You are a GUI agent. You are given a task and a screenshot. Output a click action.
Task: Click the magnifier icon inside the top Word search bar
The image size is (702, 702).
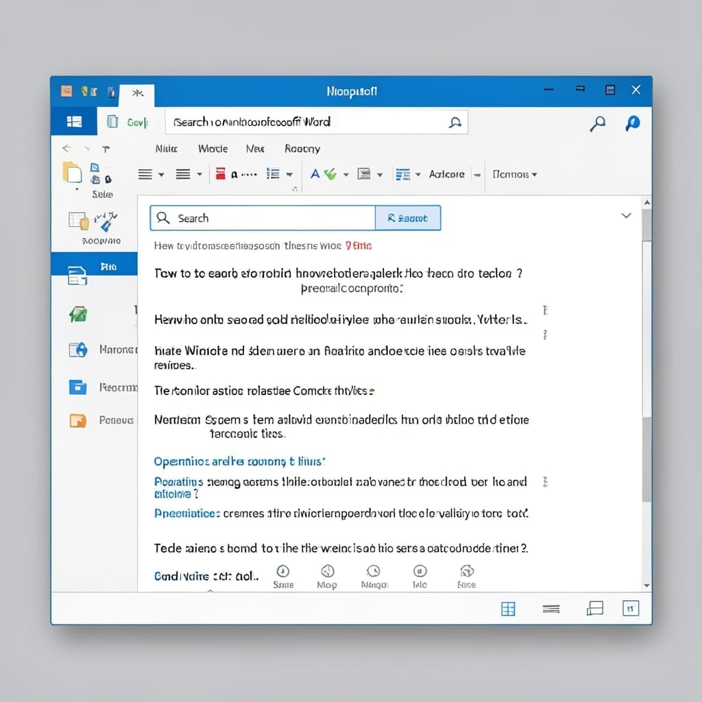[x=455, y=122]
